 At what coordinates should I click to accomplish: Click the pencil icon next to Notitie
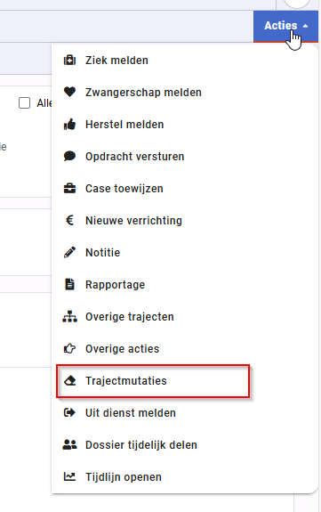click(x=69, y=252)
